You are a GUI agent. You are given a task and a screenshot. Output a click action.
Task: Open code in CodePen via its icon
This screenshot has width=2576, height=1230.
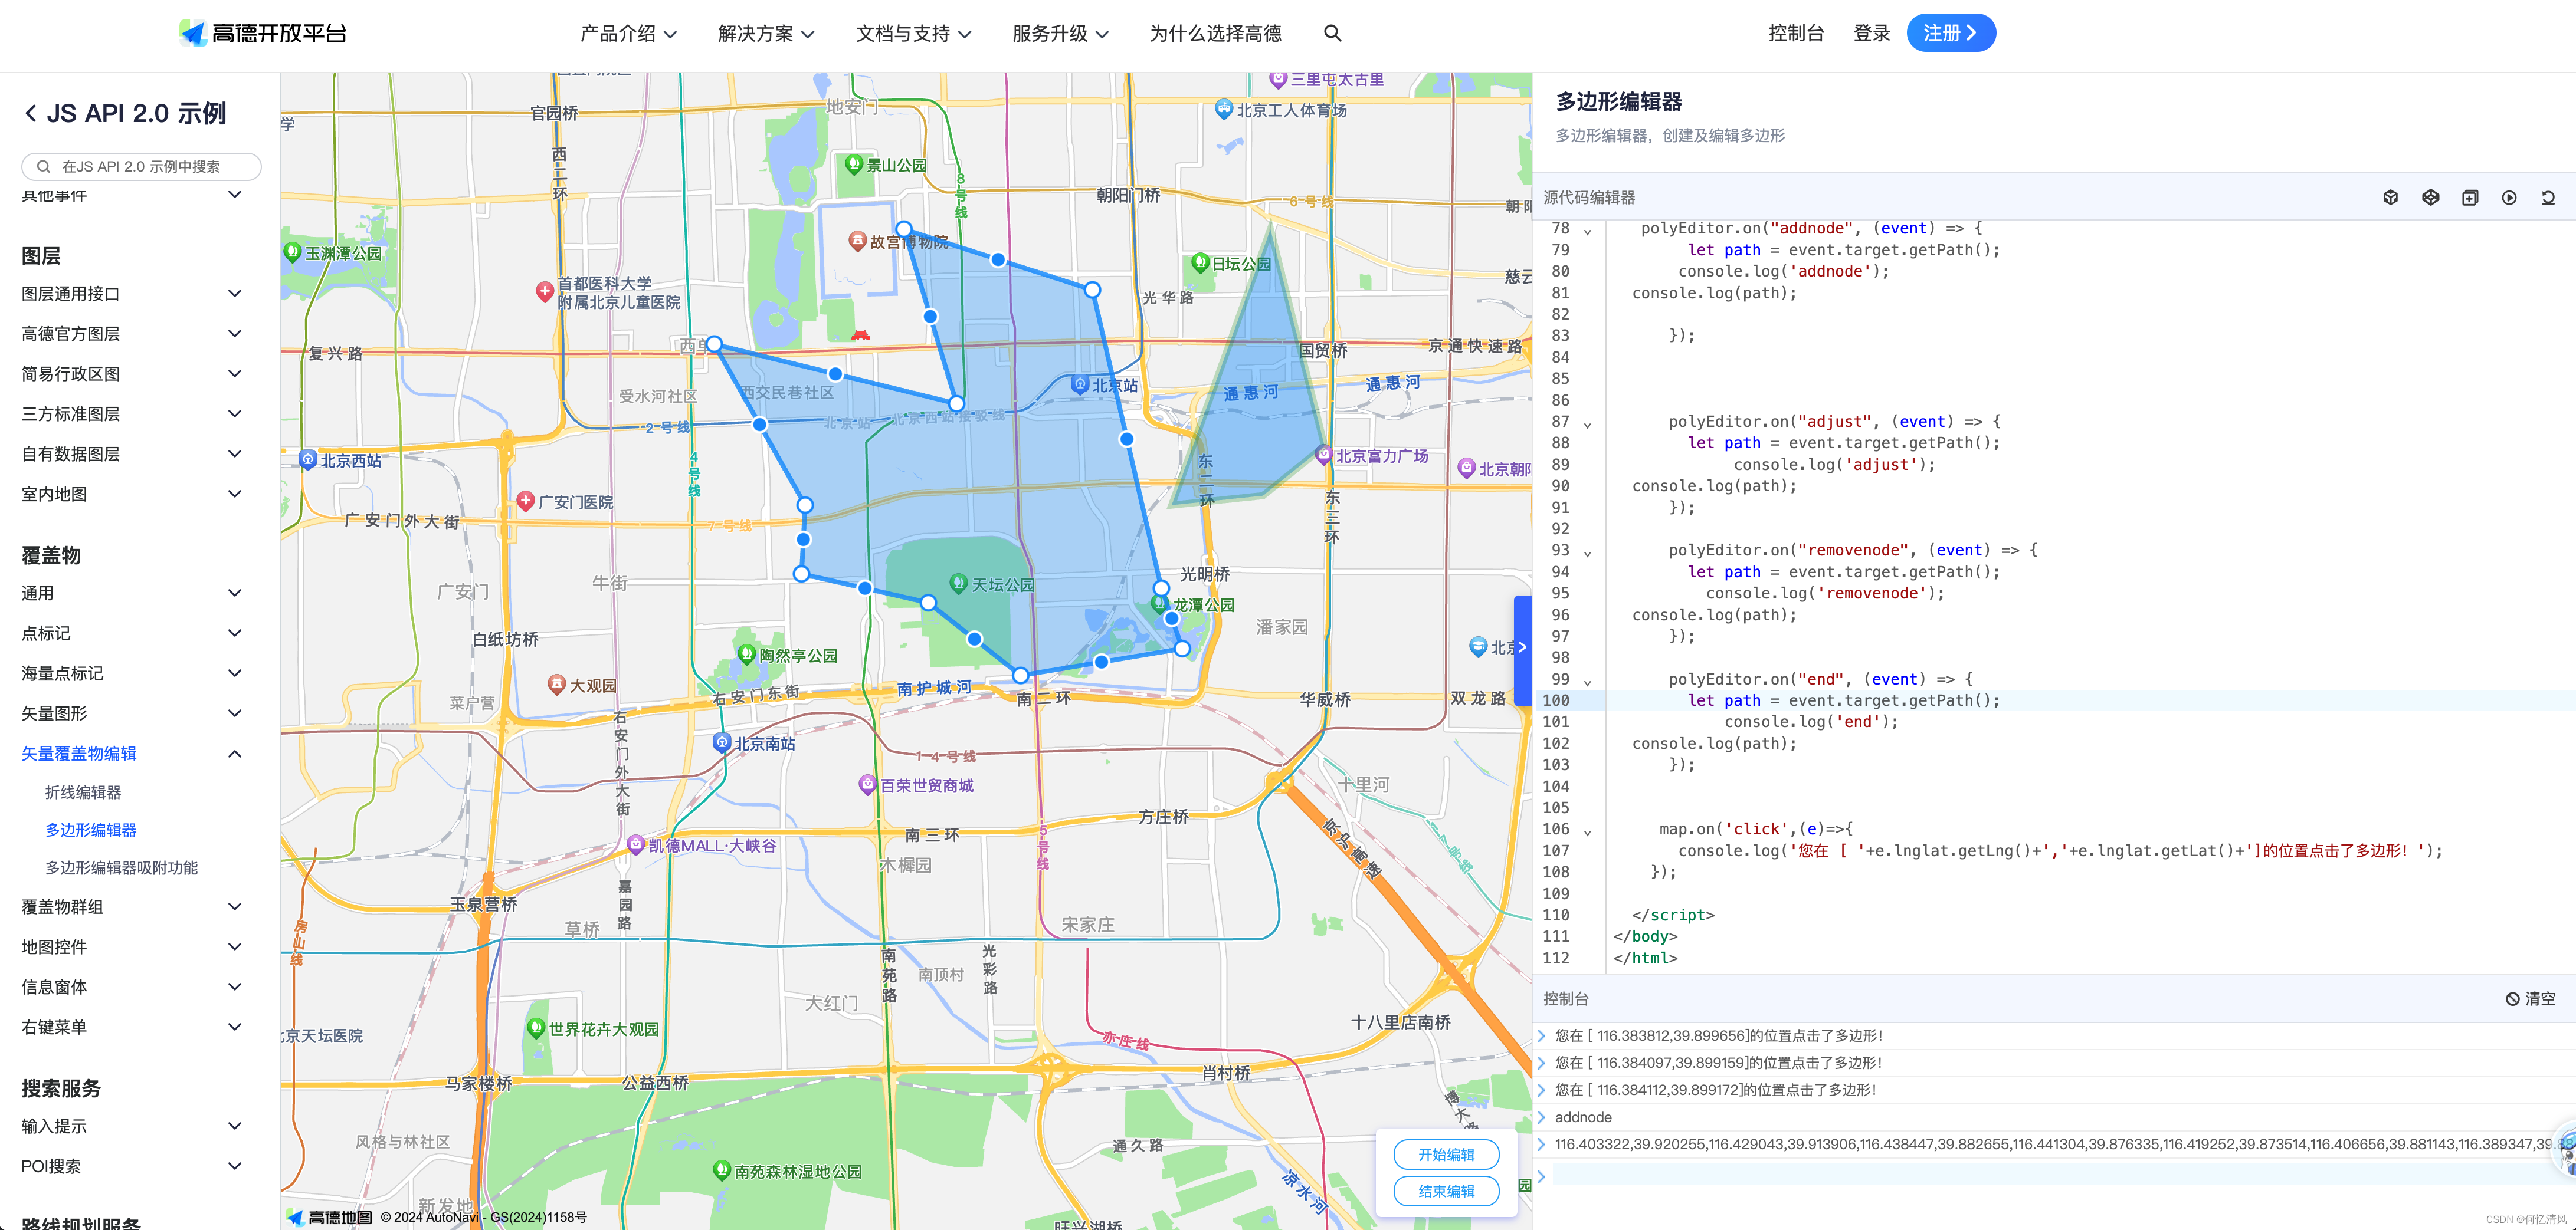(2430, 198)
